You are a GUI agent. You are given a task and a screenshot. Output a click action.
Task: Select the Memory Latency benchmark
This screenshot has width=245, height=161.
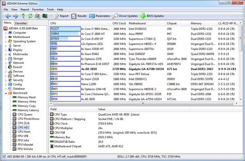point(28,110)
